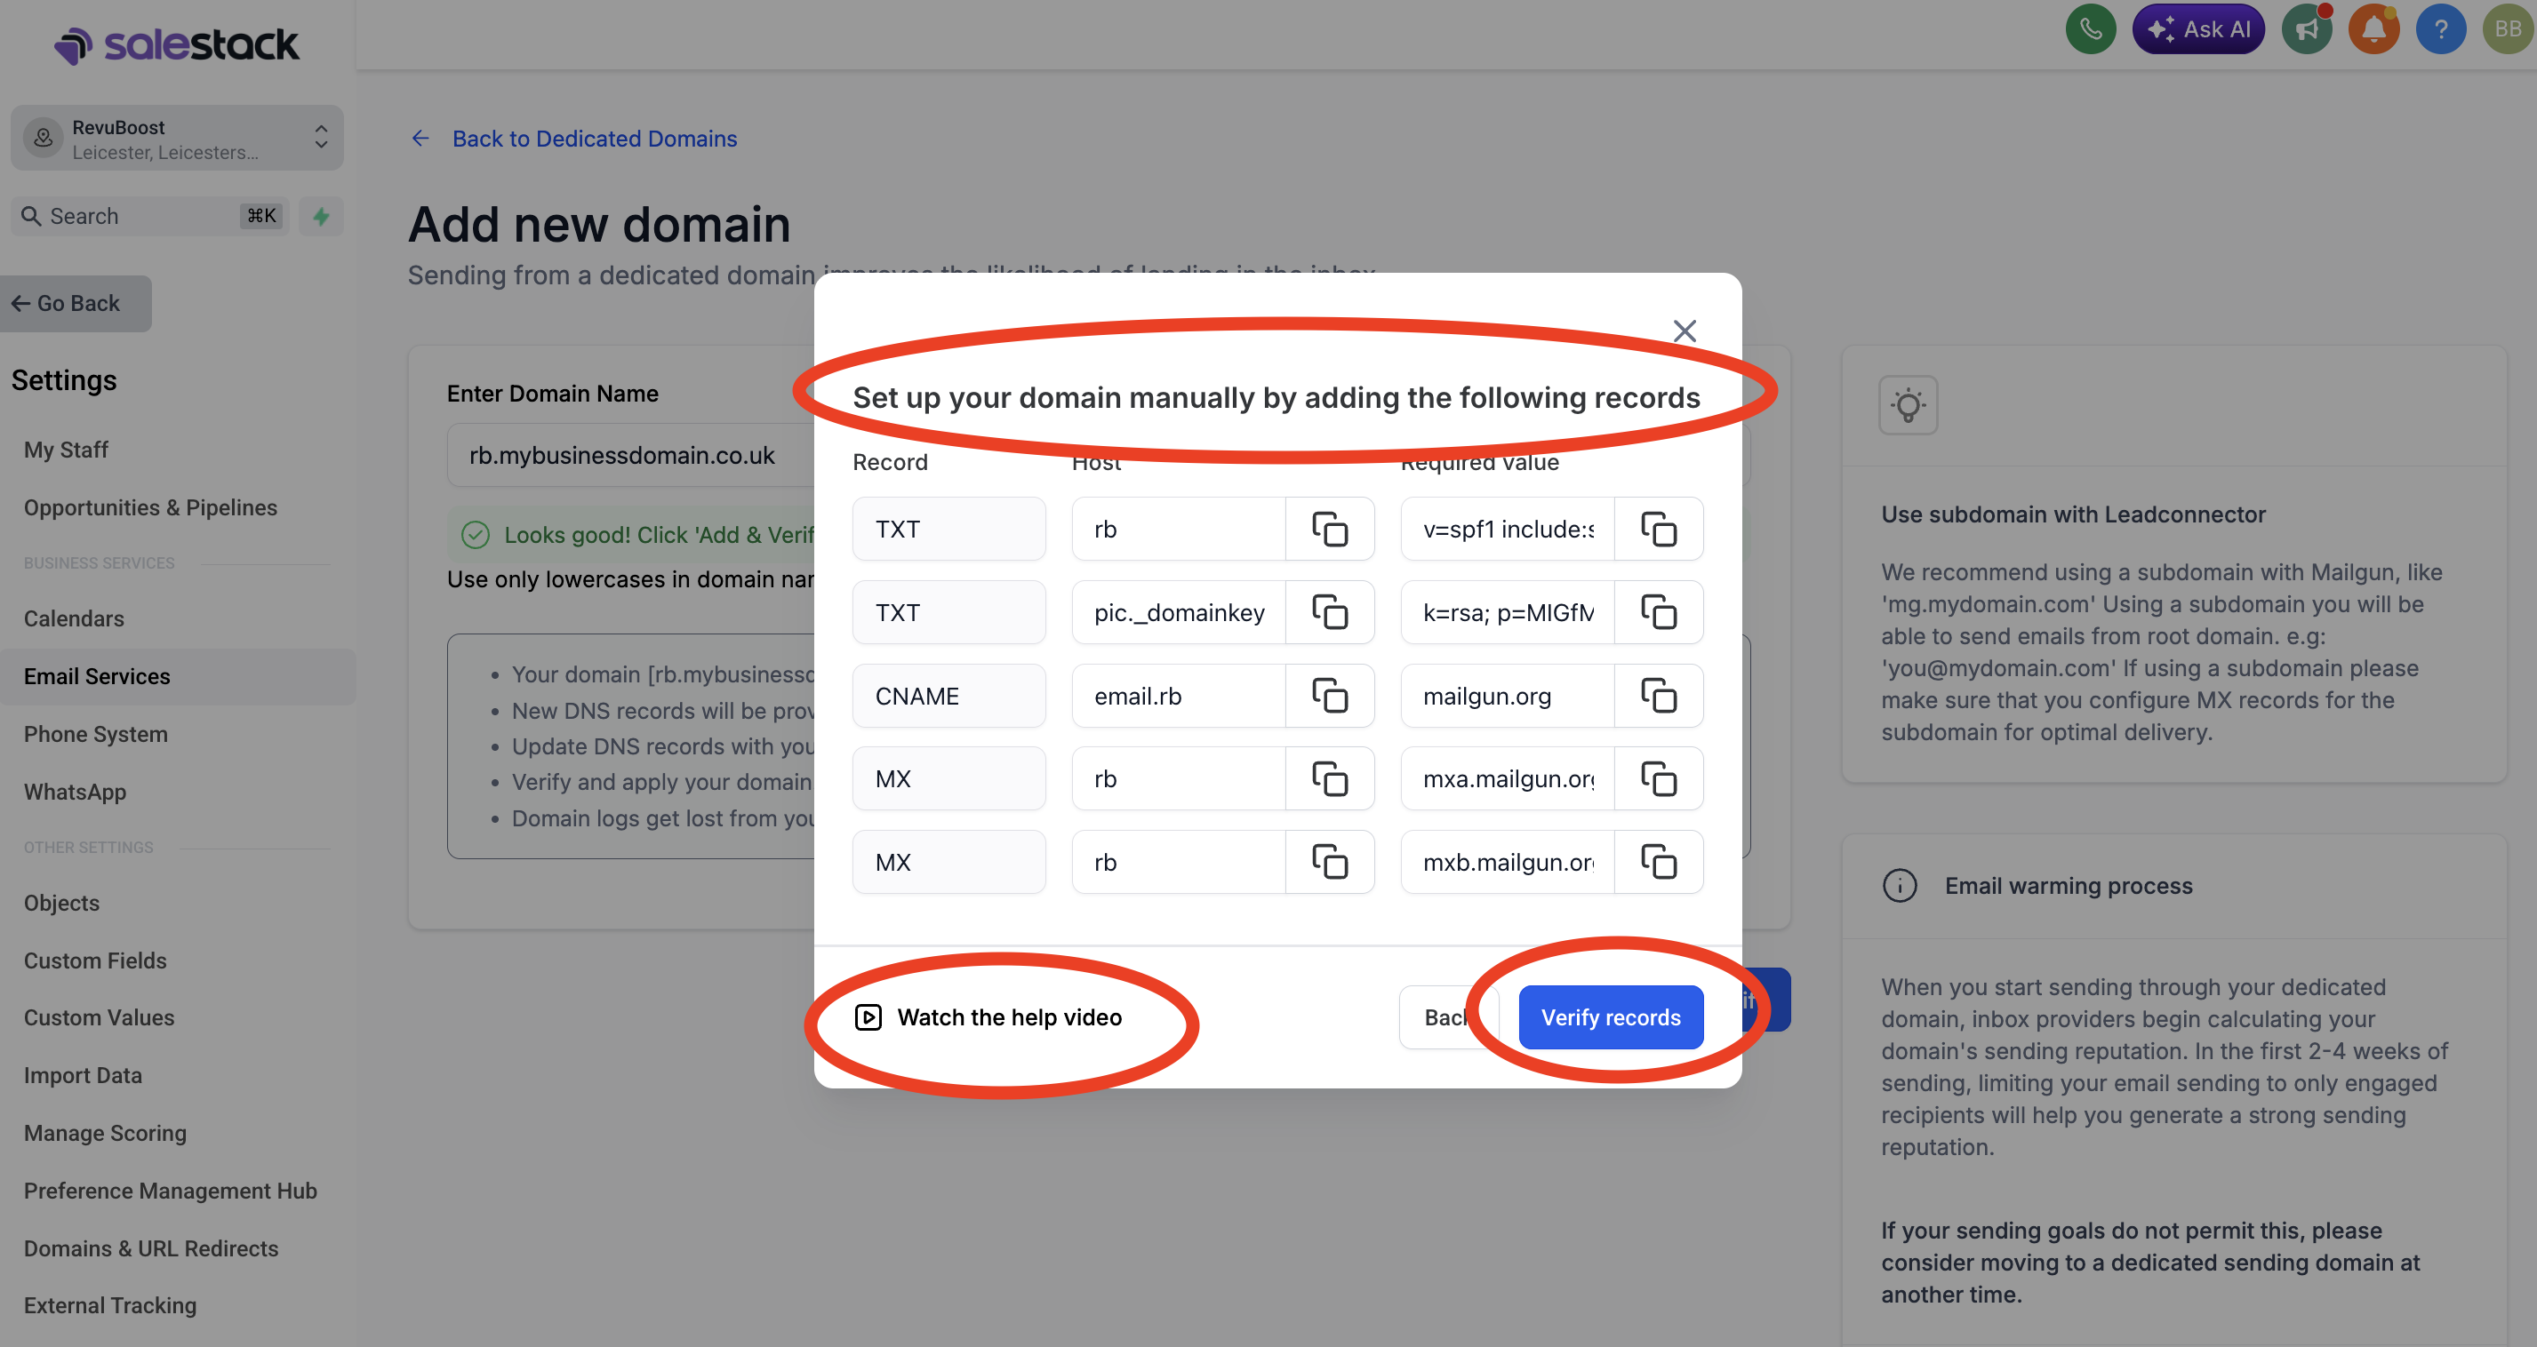
Task: Click the Verify records button
Action: tap(1610, 1017)
